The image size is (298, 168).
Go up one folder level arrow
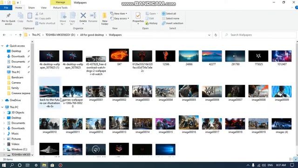20,35
